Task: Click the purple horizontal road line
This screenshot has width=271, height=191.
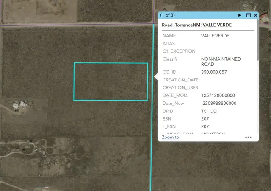Action: [x=76, y=25]
